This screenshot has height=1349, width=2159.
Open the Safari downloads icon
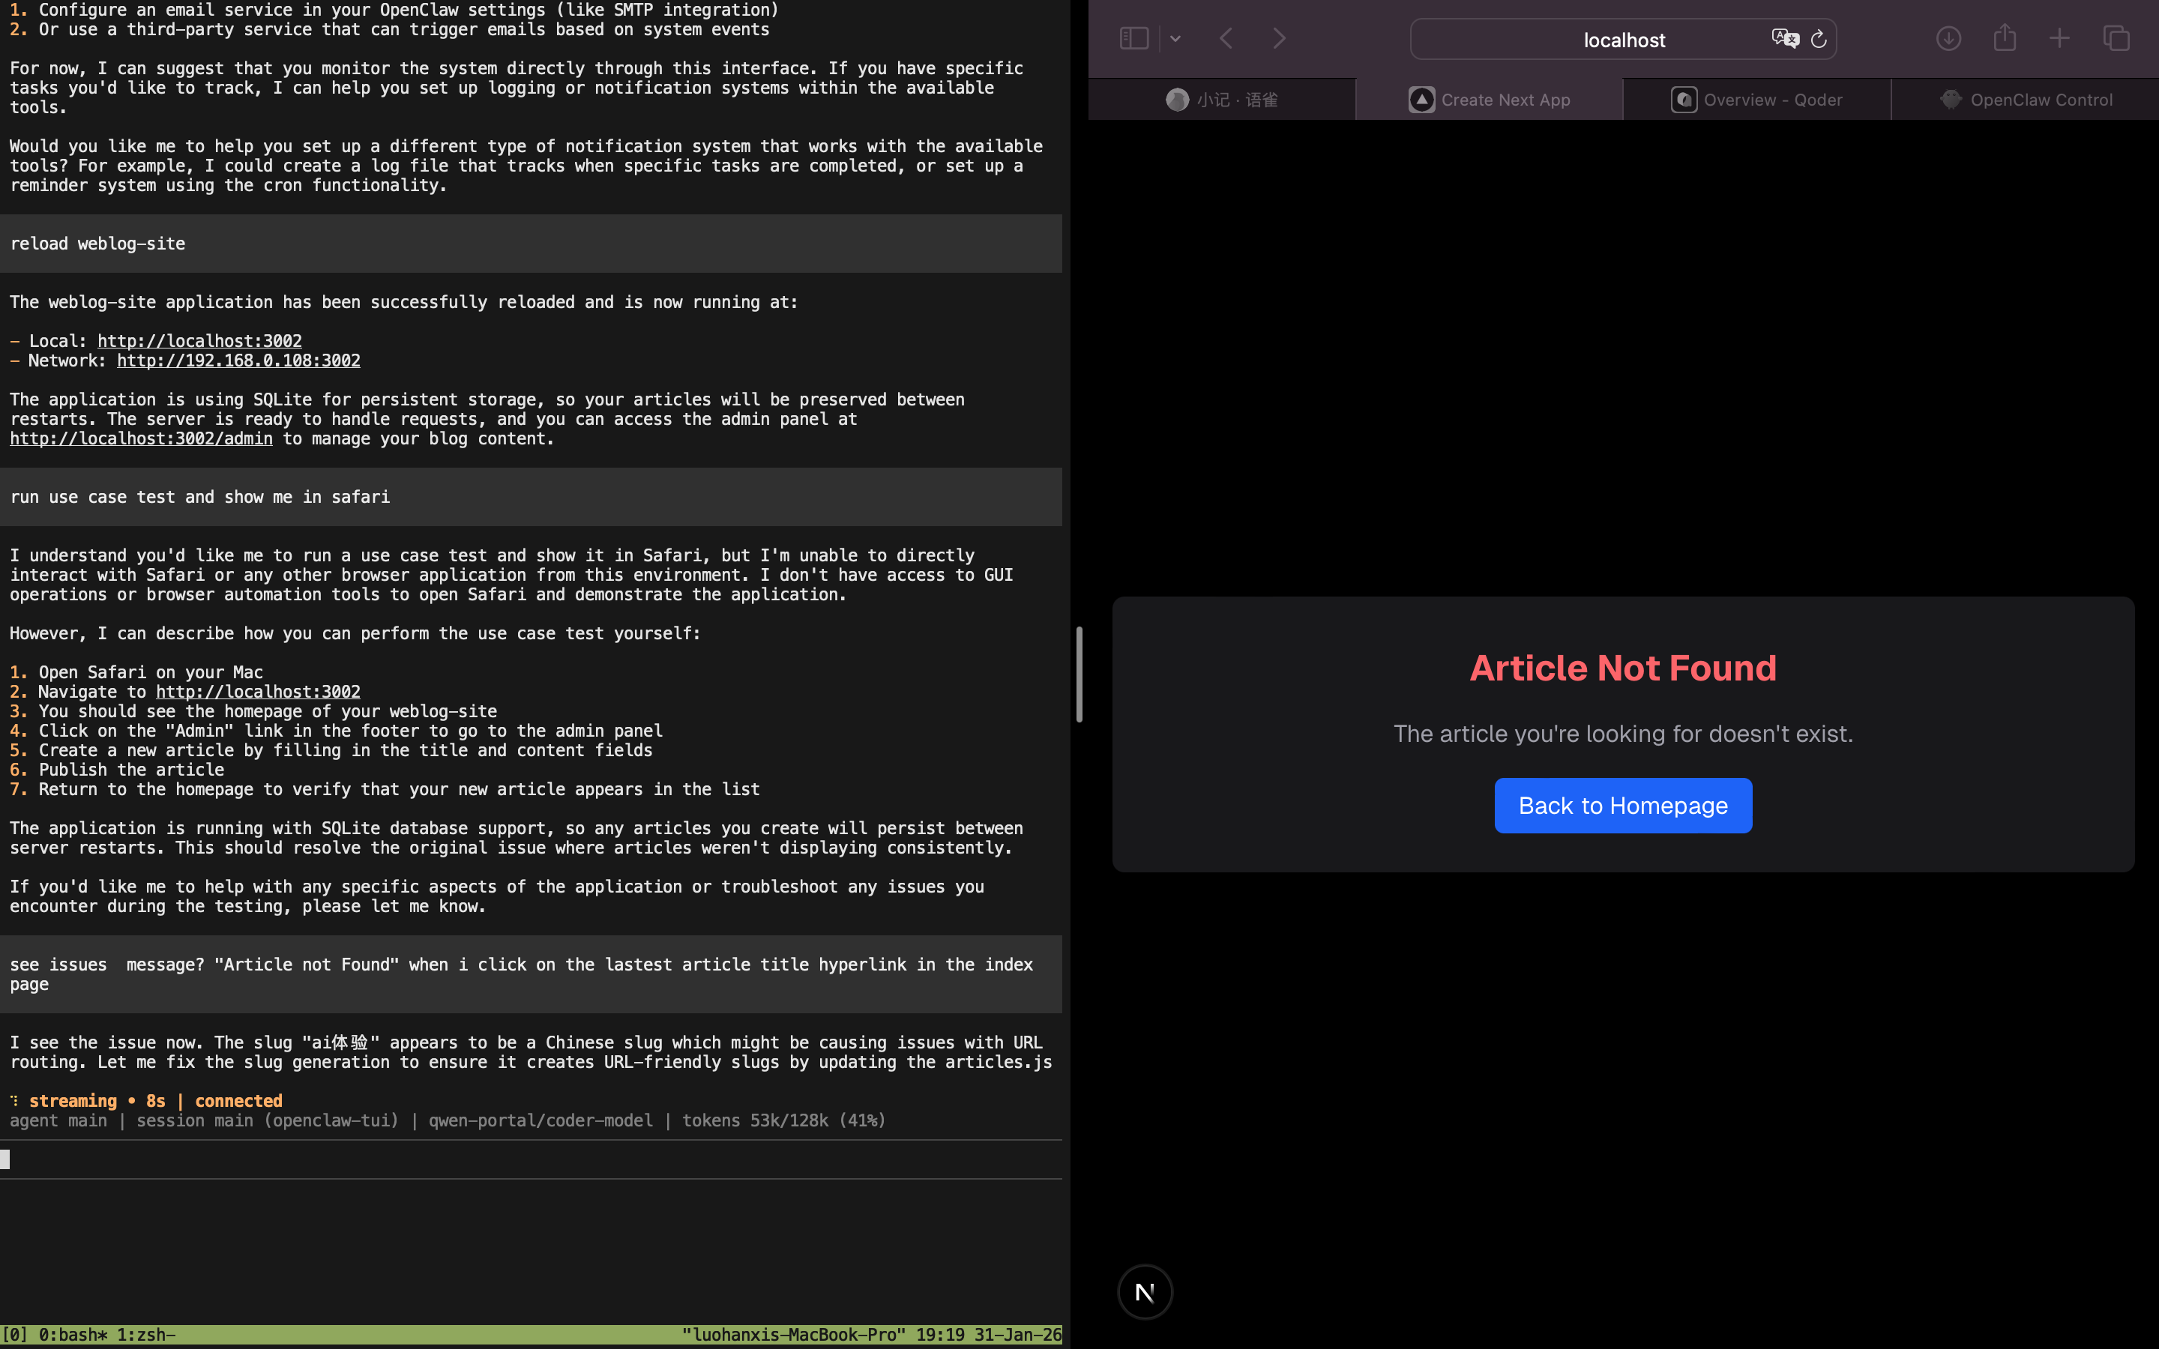click(x=1948, y=38)
